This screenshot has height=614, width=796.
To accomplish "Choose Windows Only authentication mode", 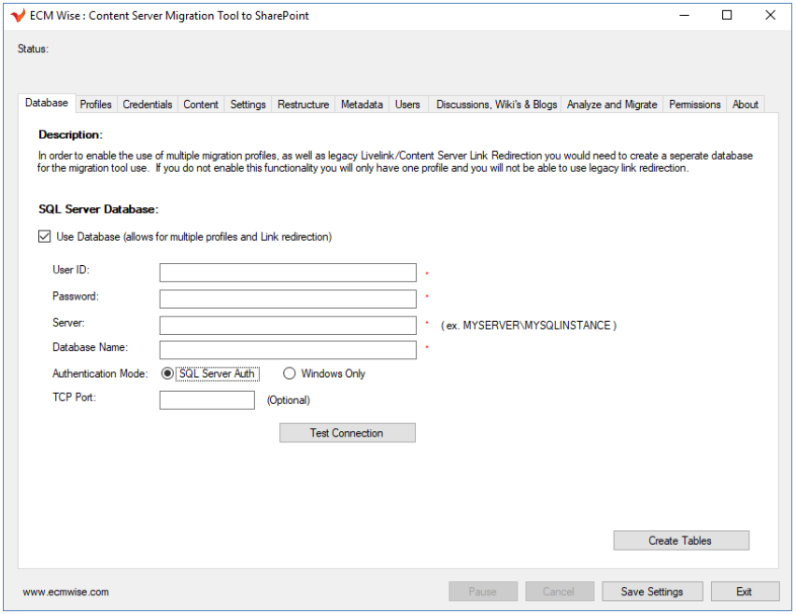I will click(290, 374).
